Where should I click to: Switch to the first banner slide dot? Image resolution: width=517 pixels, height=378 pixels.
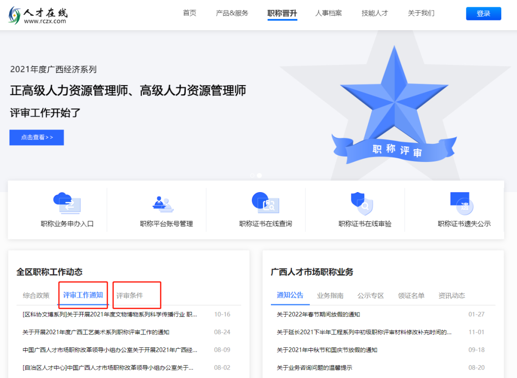252,175
